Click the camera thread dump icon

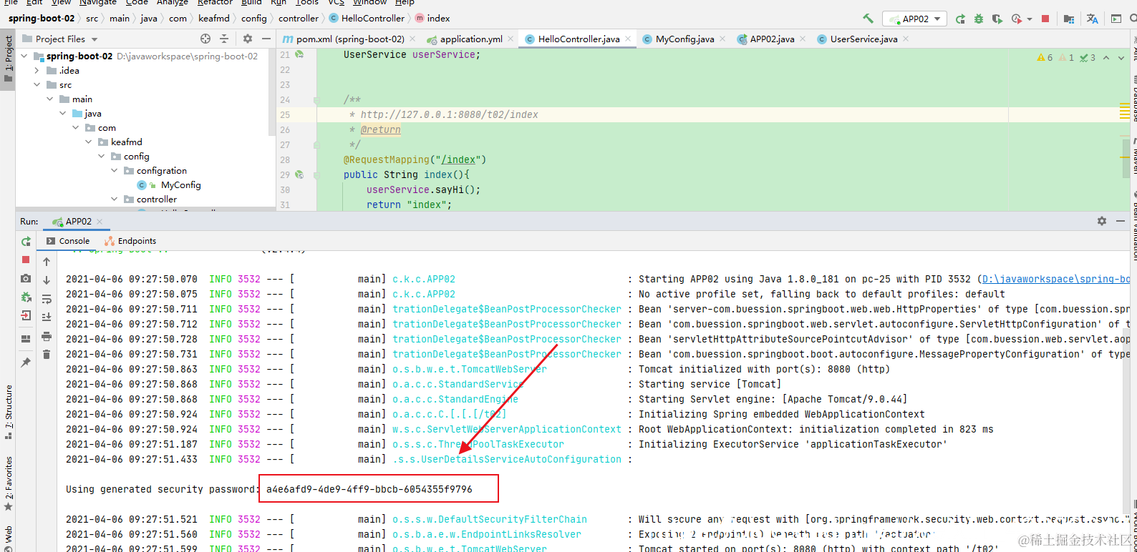click(26, 278)
